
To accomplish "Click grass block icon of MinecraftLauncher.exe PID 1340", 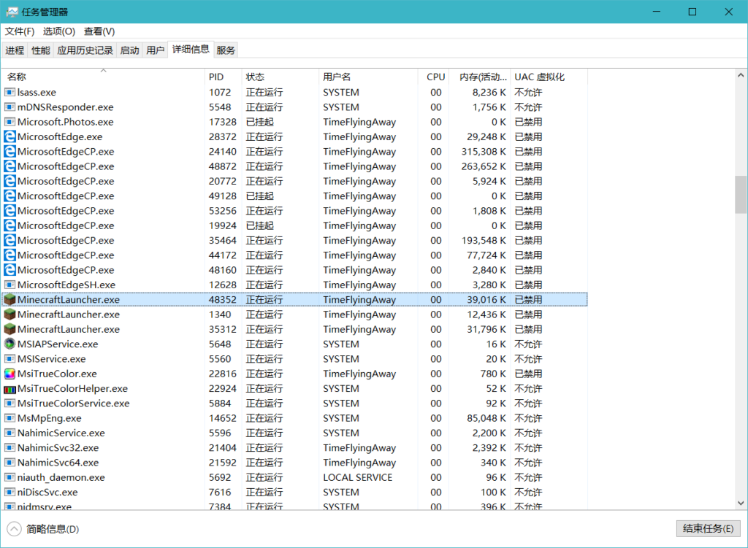I will pos(9,314).
